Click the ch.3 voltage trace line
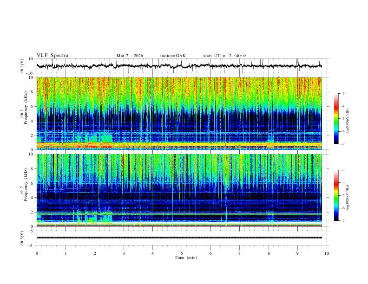368x284 pixels. (179, 238)
